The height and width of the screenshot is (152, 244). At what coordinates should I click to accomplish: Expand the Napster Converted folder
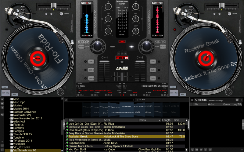(x=9, y=112)
